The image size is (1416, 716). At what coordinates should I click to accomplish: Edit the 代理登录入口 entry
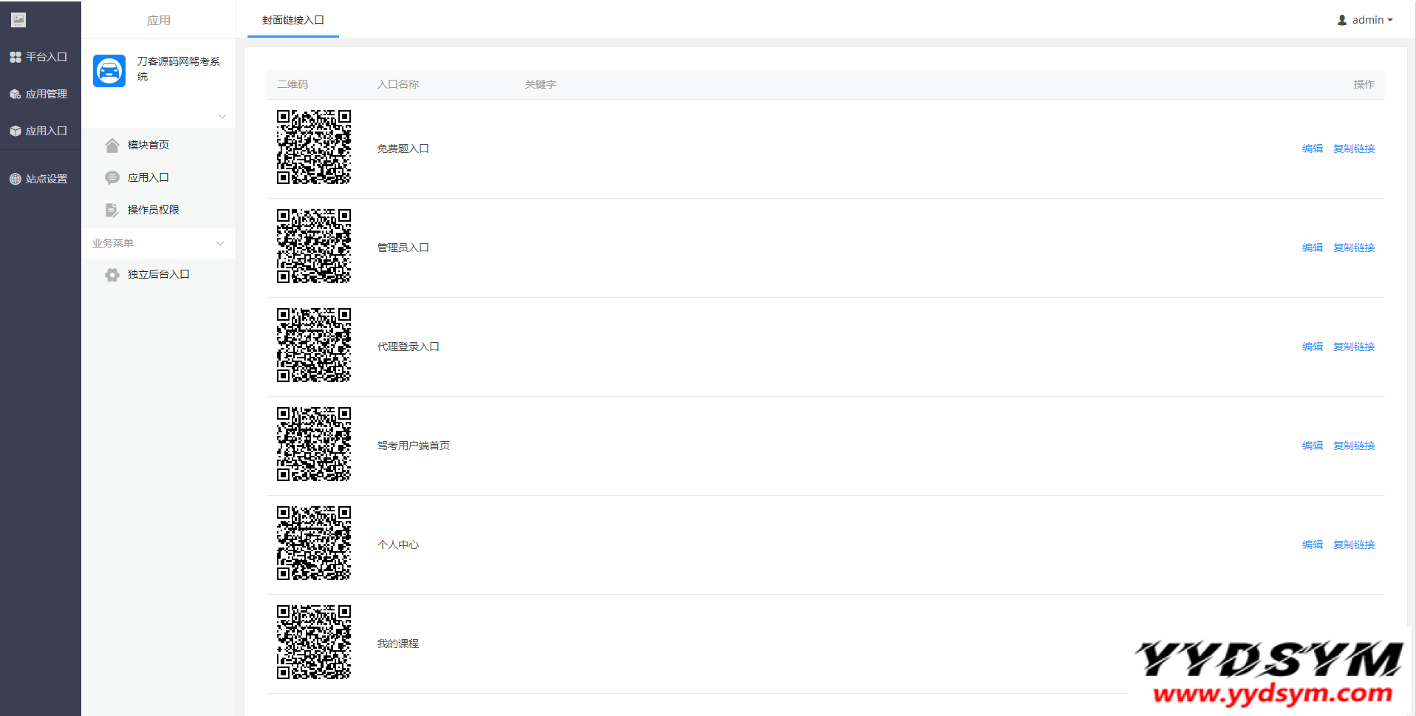pyautogui.click(x=1313, y=347)
